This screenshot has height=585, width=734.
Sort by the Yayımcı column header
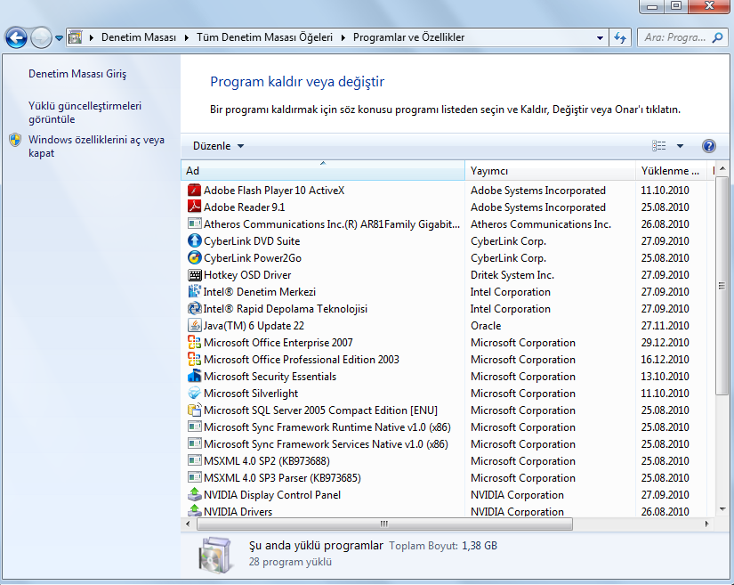pos(550,171)
